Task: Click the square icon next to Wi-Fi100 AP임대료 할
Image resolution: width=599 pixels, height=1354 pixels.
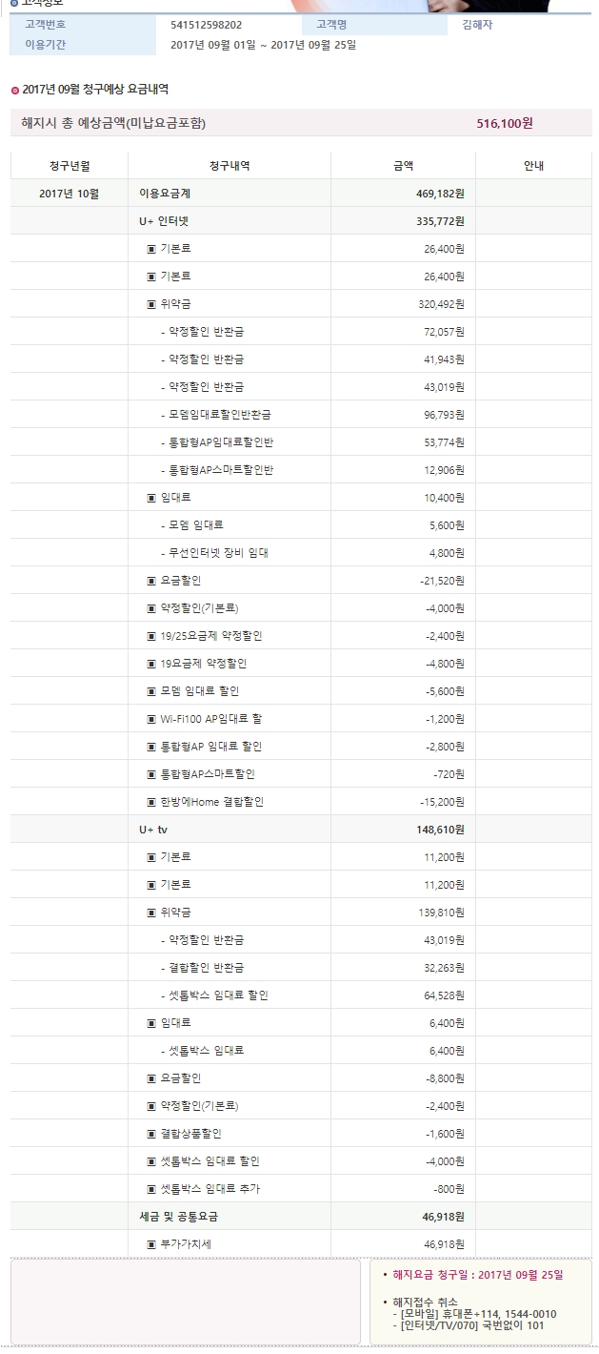Action: click(151, 719)
